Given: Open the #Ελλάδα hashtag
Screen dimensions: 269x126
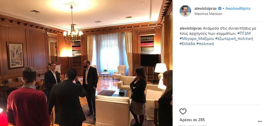Looking at the screenshot, I should point(187,44).
